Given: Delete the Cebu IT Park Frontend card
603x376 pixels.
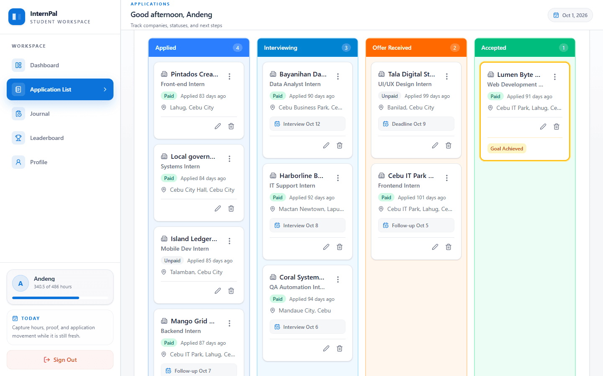Looking at the screenshot, I should click(448, 247).
